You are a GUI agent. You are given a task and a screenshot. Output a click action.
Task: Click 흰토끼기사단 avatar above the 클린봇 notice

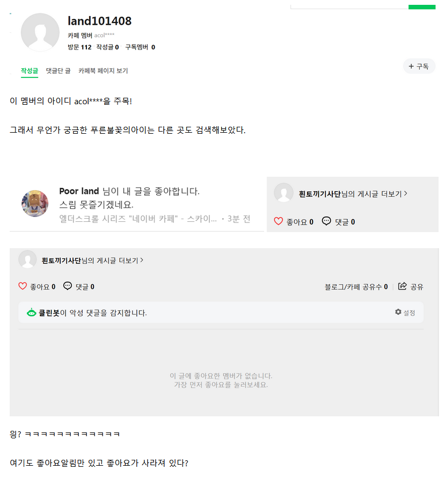[x=27, y=260]
